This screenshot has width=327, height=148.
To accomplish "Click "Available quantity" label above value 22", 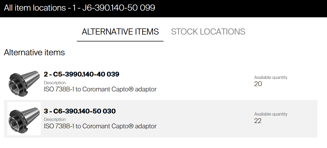I will pos(271,114).
